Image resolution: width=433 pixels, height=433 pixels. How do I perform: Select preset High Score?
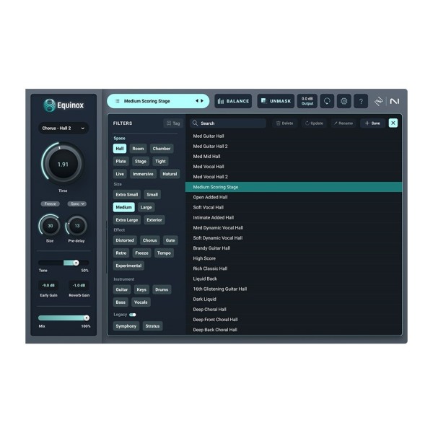(x=294, y=258)
